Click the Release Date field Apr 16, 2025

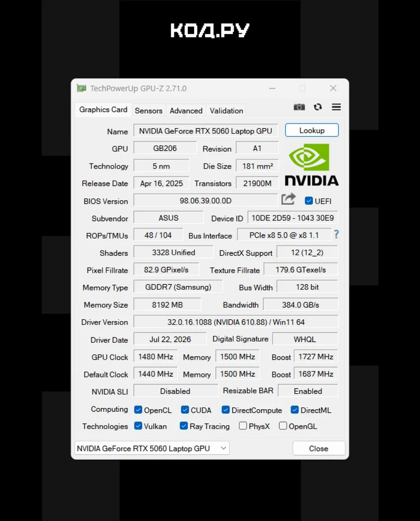coord(162,183)
